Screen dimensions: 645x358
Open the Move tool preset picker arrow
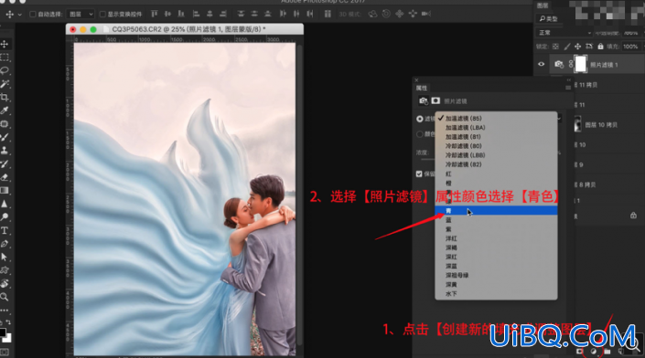[x=19, y=15]
